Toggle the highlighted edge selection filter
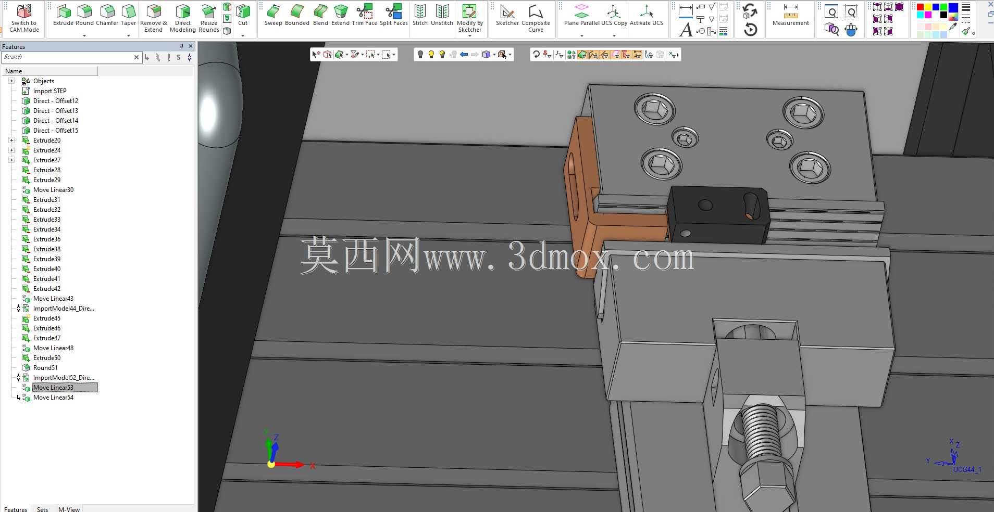 point(593,54)
